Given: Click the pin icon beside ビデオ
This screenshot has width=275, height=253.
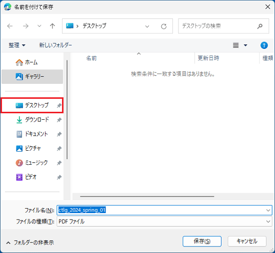Looking at the screenshot, I should (59, 177).
